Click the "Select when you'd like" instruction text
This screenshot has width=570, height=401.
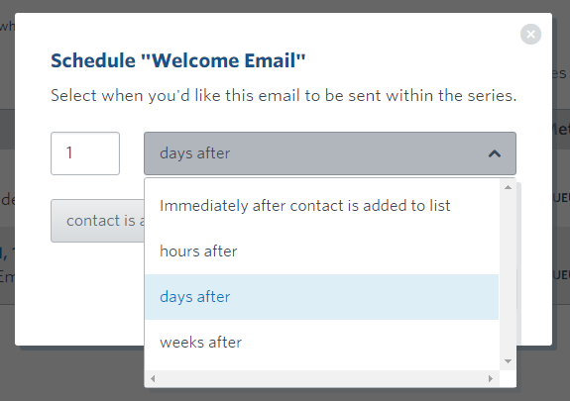point(284,96)
